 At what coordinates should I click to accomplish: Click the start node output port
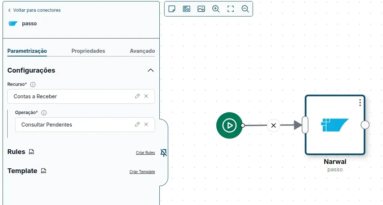(x=243, y=125)
